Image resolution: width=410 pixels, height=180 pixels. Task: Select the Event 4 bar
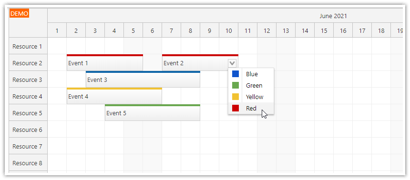(114, 96)
